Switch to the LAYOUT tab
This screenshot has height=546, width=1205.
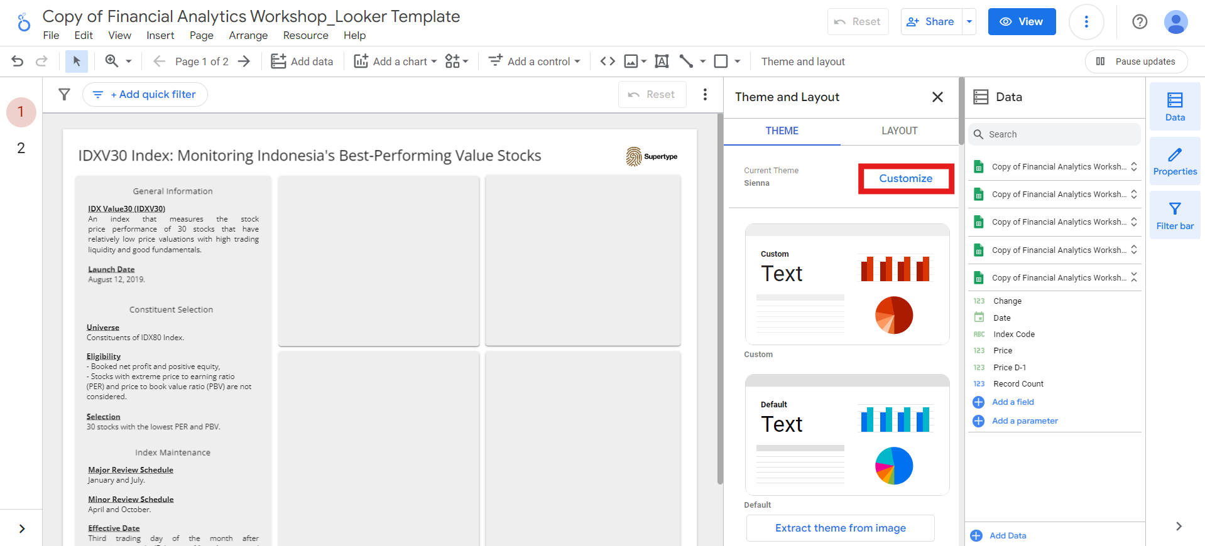click(x=899, y=131)
